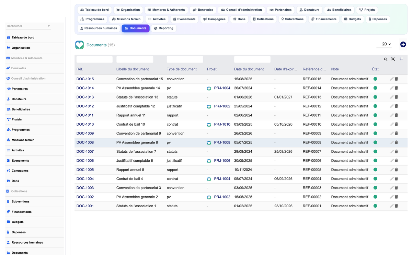Click the Budgets sidebar icon
Image resolution: width=412 pixels, height=255 pixels.
[9, 222]
